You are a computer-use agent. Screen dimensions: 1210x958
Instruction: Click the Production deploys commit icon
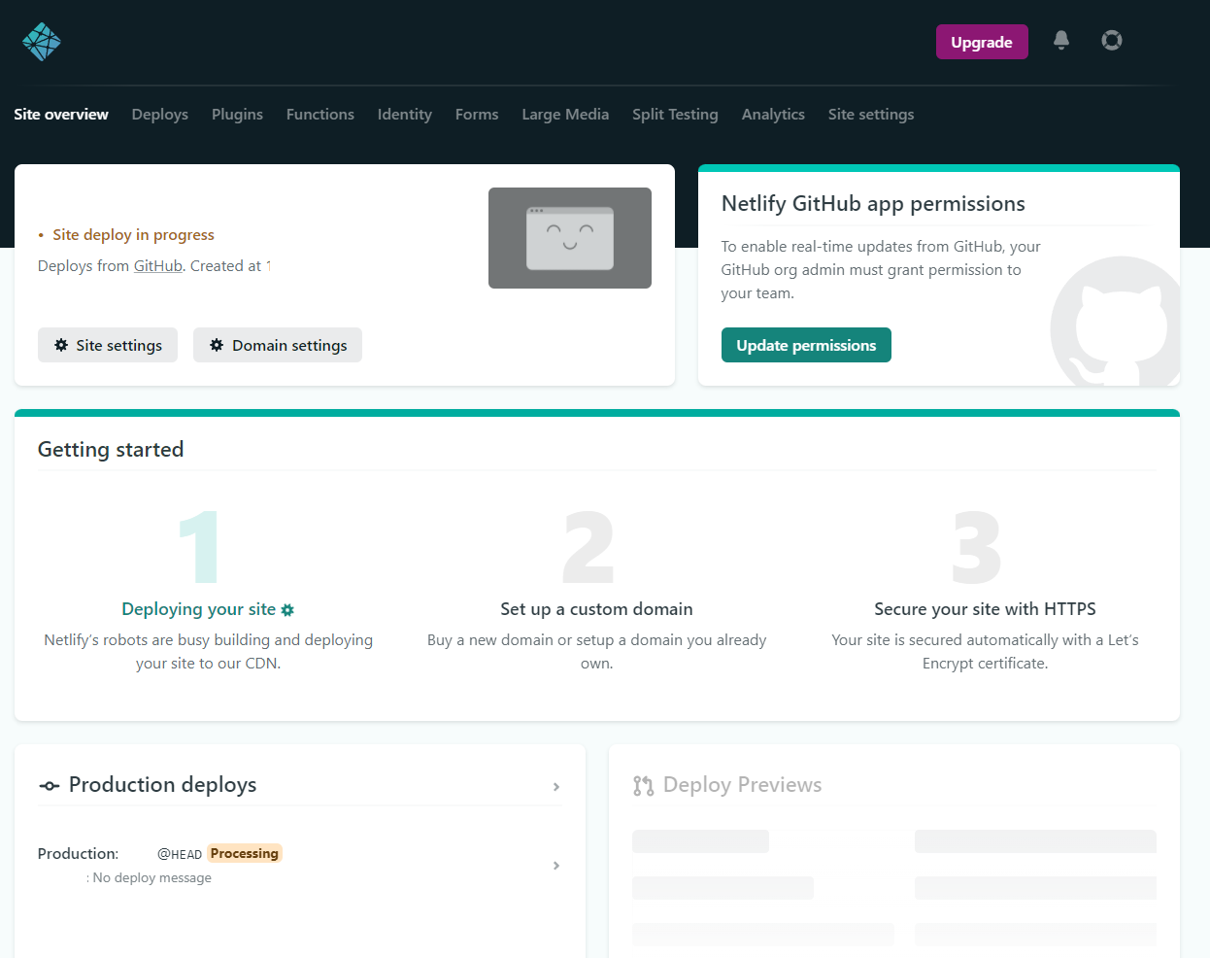[49, 786]
